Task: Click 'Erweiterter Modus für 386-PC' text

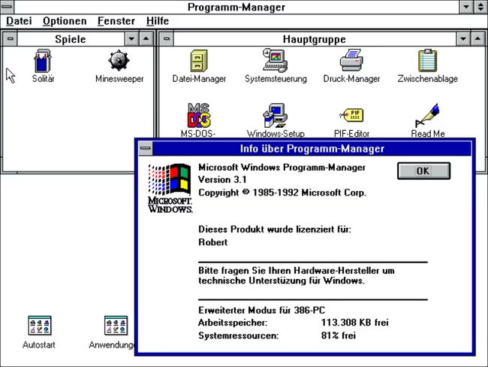Action: (x=261, y=311)
